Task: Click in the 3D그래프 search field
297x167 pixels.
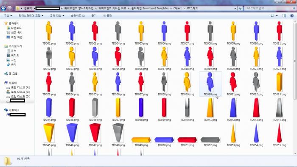Action: click(x=268, y=8)
